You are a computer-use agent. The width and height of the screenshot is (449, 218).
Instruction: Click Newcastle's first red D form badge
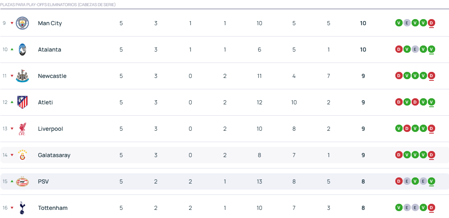coord(399,76)
